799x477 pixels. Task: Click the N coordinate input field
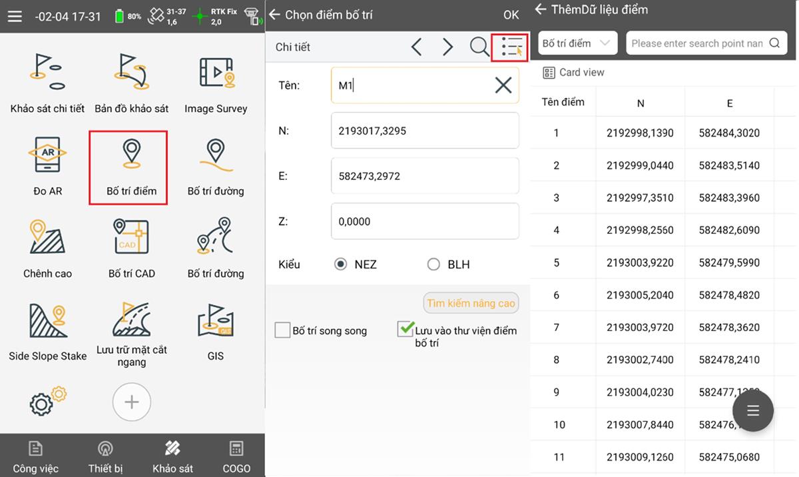(x=425, y=131)
